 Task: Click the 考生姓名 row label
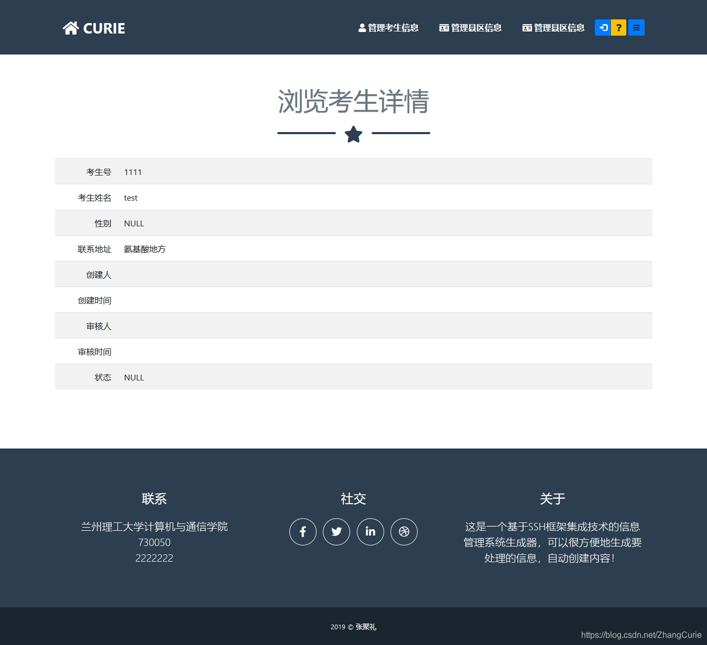tap(95, 198)
